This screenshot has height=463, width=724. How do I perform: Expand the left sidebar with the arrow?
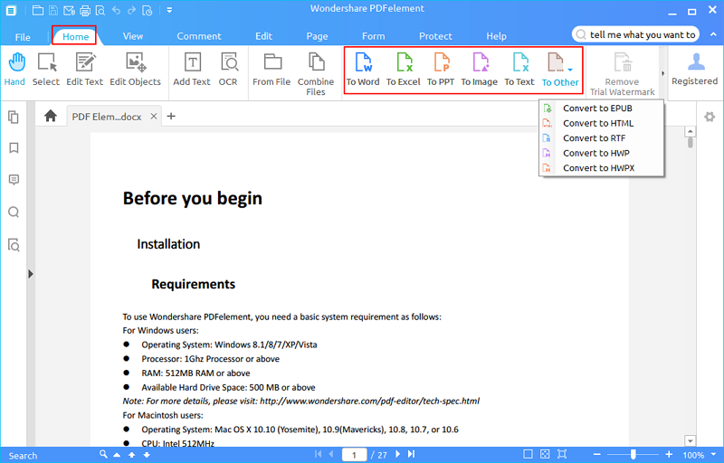click(31, 274)
